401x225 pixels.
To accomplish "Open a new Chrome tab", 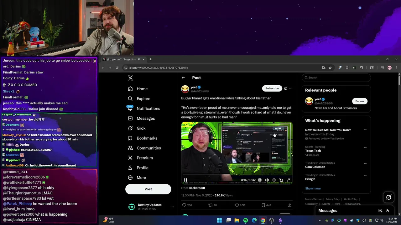I will pos(150,59).
